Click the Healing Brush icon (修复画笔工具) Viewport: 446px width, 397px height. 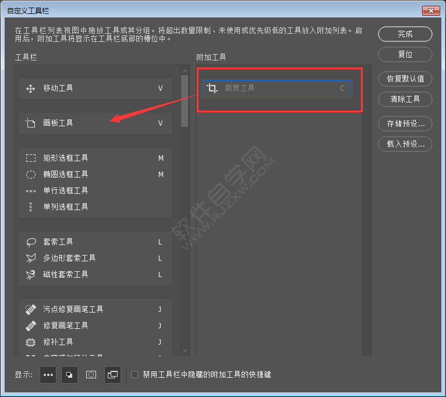[31, 325]
